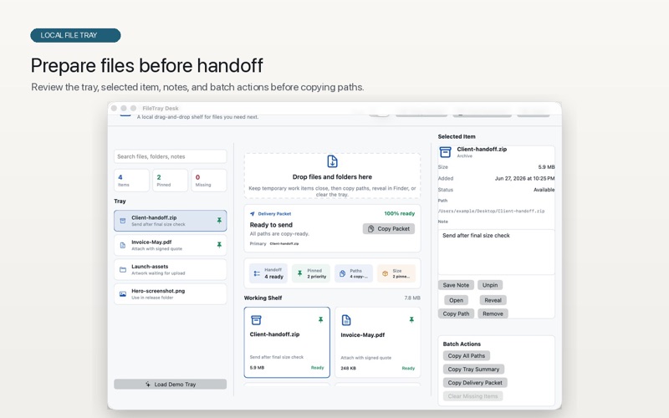Select Hero-screenshot.png in the tray list

(x=171, y=294)
